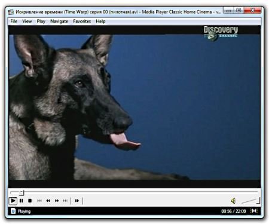
Task: Click the rewind (decrease speed) button
Action: [x=48, y=201]
